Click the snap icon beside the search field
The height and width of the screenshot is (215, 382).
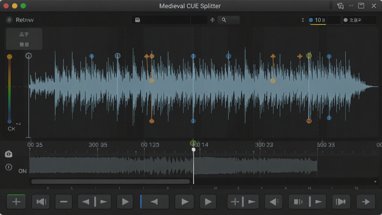212,20
